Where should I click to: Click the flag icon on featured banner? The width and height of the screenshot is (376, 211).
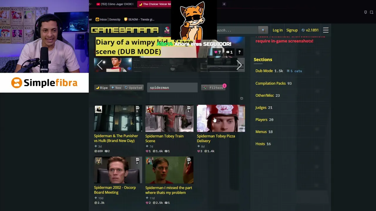(x=240, y=52)
